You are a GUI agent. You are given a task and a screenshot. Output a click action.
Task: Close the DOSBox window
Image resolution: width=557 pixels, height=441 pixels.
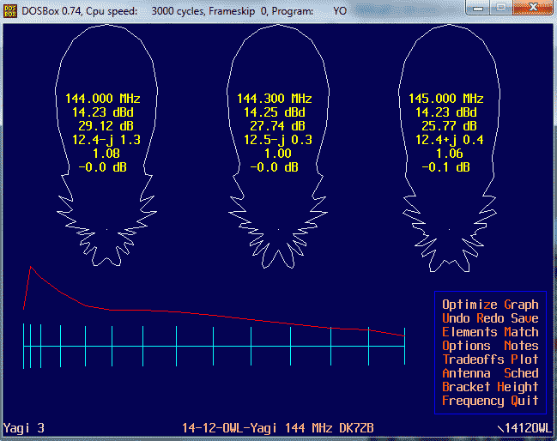pyautogui.click(x=533, y=8)
